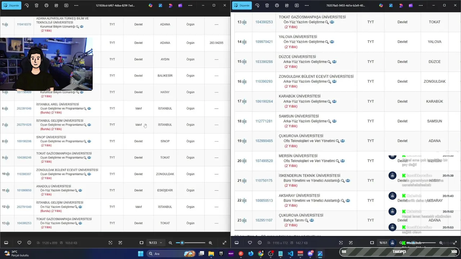This screenshot has width=461, height=259.
Task: Open the right window's toolbar more options
Action: point(306,5)
